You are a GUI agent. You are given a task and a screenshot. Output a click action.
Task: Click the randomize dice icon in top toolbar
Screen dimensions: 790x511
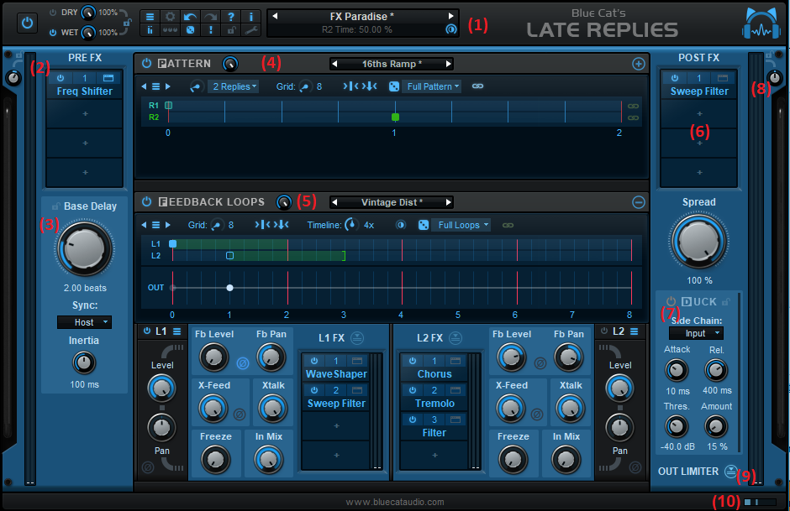pyautogui.click(x=191, y=30)
